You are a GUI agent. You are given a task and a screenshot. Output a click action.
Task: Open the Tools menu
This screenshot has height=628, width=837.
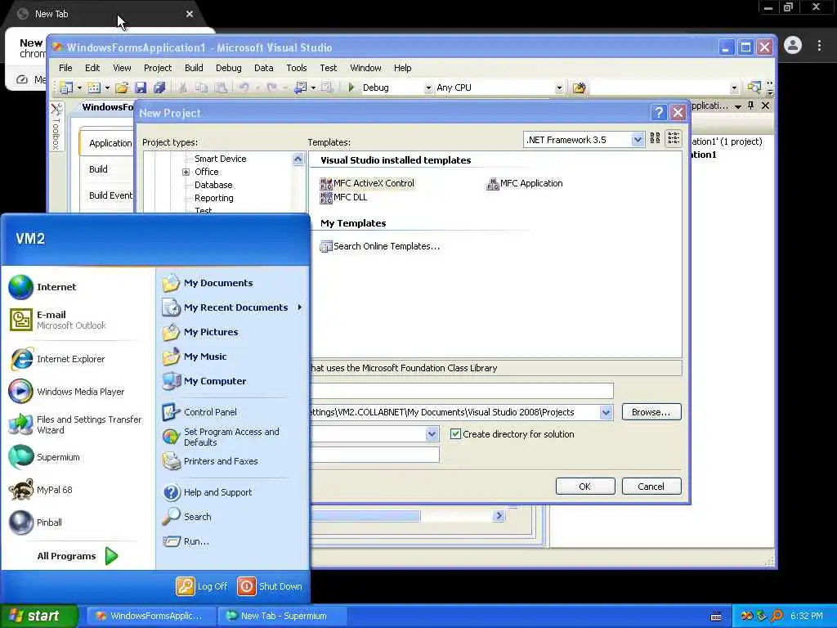tap(296, 68)
